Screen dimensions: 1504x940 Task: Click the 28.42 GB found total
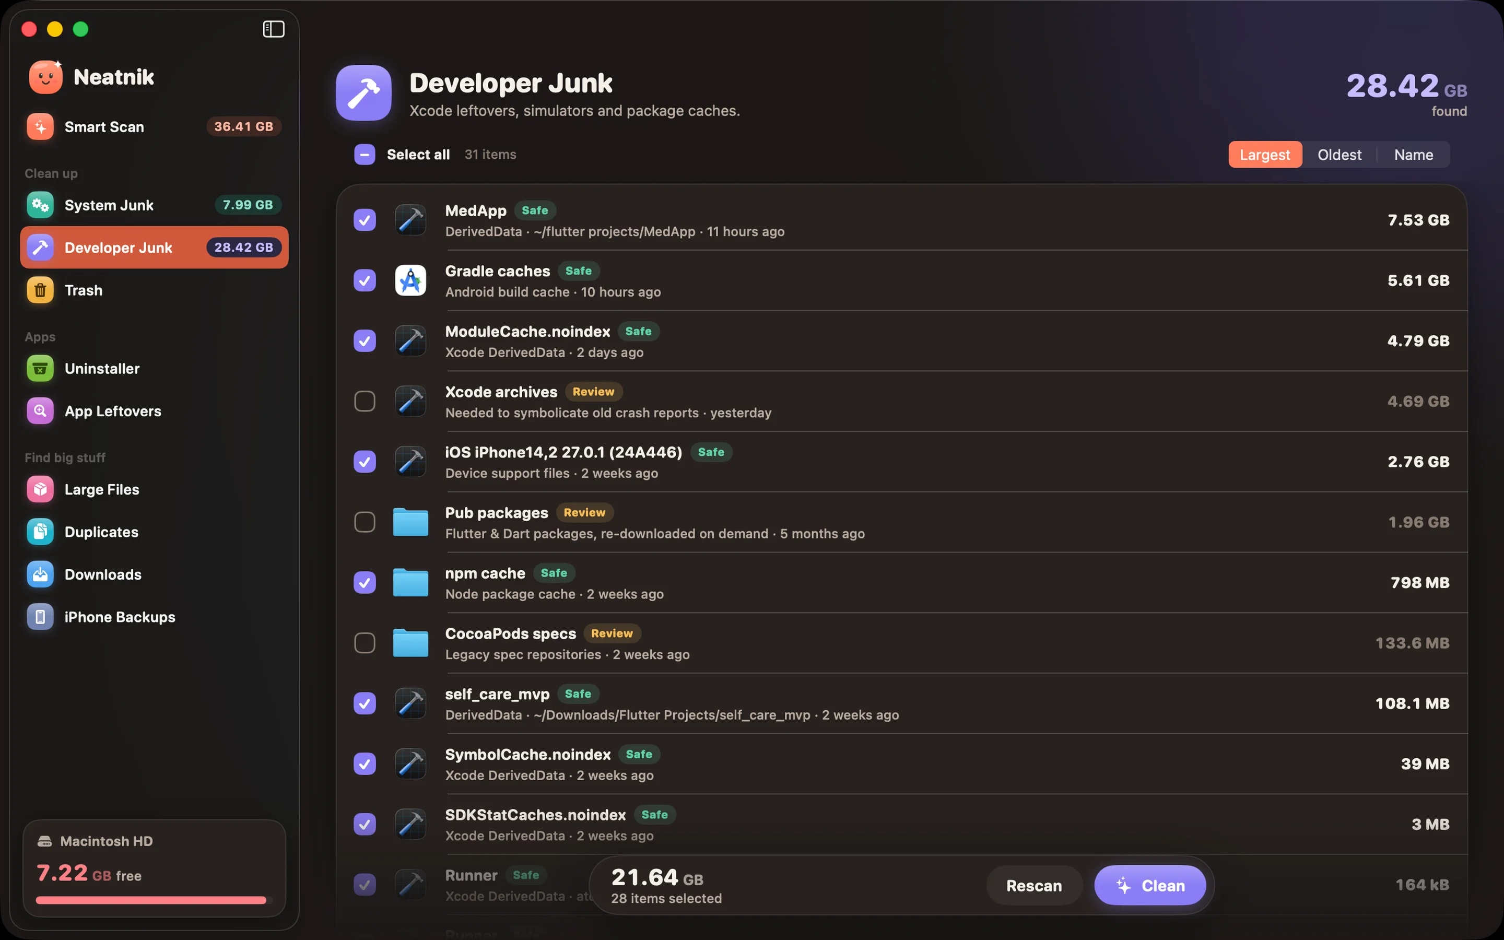pyautogui.click(x=1406, y=94)
